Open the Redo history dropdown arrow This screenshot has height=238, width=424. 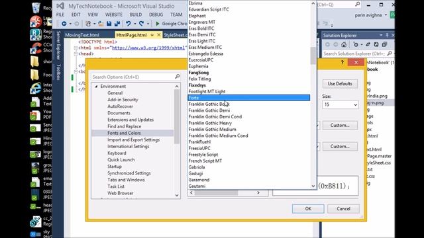148,24
